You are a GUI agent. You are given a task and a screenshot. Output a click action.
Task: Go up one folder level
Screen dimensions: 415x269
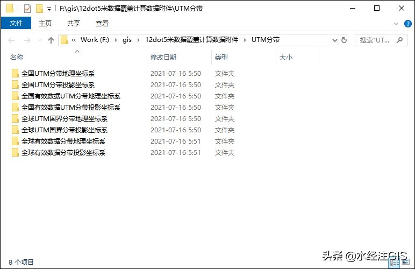point(51,40)
